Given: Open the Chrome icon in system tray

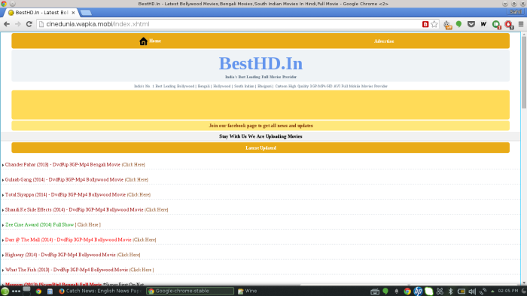Looking at the screenshot, I should click(407, 291).
